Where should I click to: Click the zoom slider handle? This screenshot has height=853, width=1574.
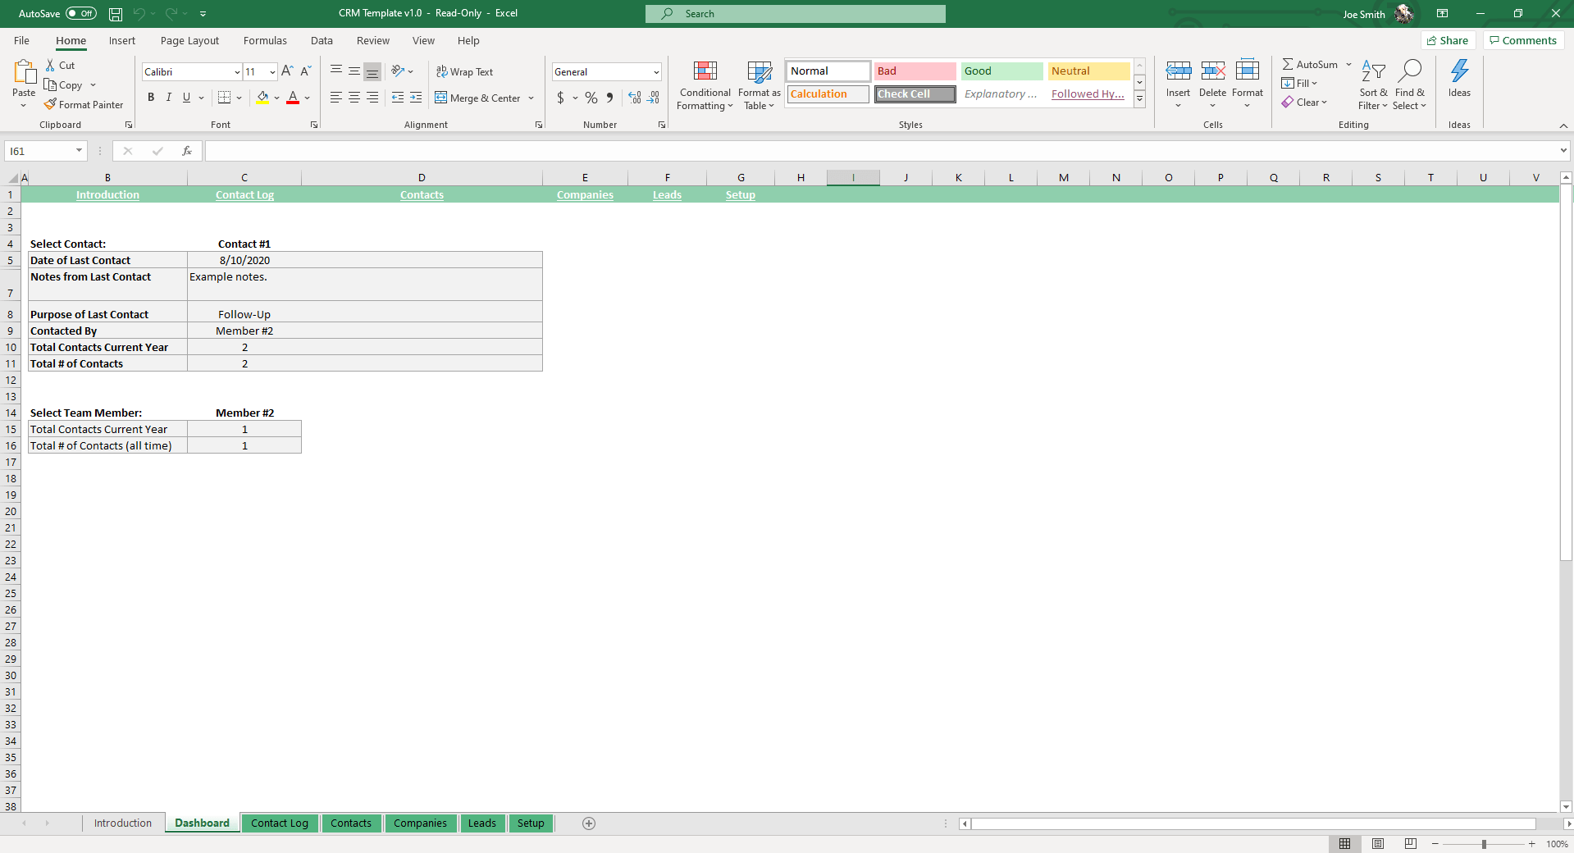click(1484, 844)
